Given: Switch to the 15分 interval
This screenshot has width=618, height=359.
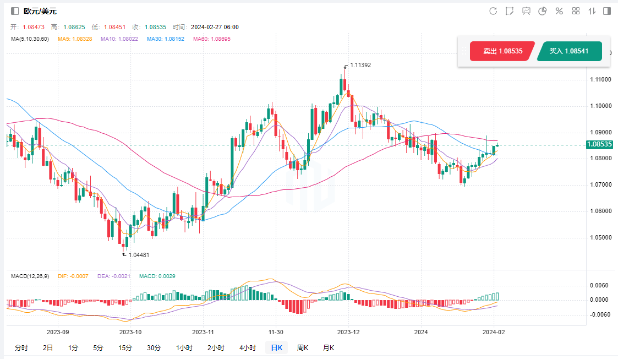Looking at the screenshot, I should [x=125, y=347].
